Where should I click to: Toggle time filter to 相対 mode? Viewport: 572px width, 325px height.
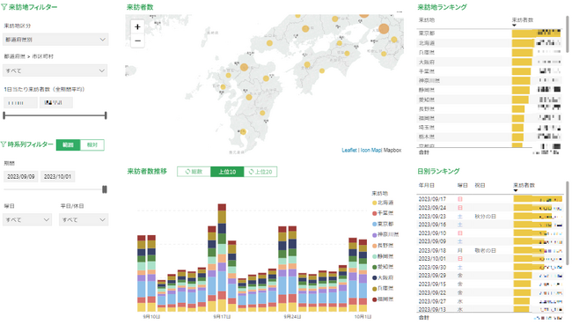tap(92, 145)
